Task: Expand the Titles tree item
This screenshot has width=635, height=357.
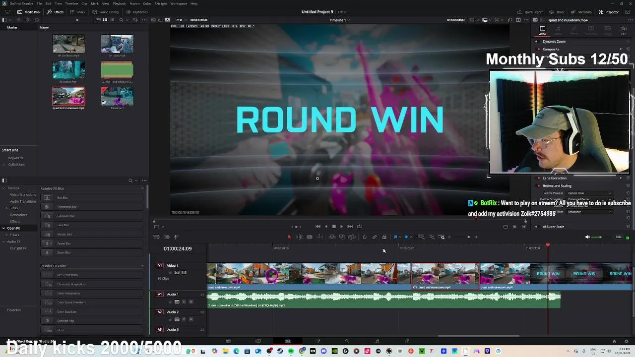Action: pos(7,208)
